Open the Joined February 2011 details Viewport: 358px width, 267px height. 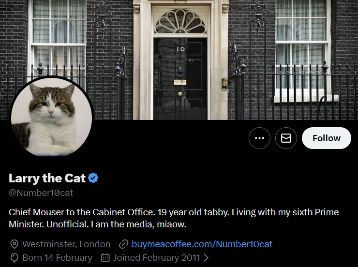tap(157, 258)
